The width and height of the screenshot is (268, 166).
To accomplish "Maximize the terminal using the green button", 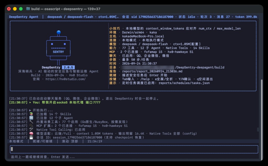I will point(21,9).
